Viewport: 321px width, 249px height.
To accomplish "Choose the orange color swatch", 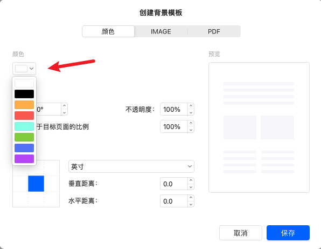I will click(x=24, y=105).
